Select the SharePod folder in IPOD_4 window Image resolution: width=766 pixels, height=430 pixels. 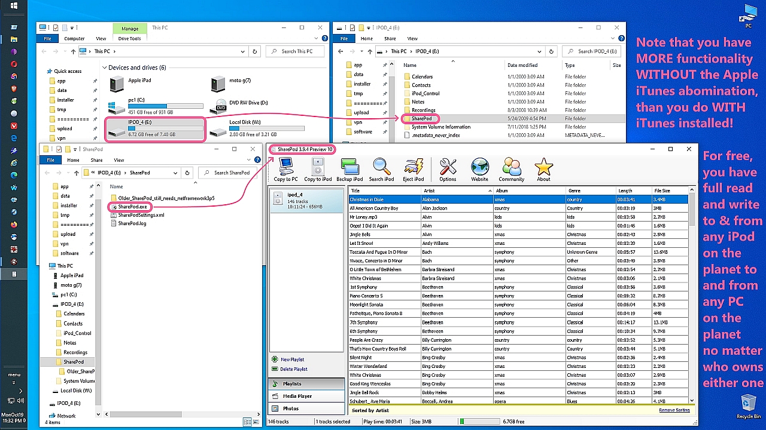tap(417, 118)
